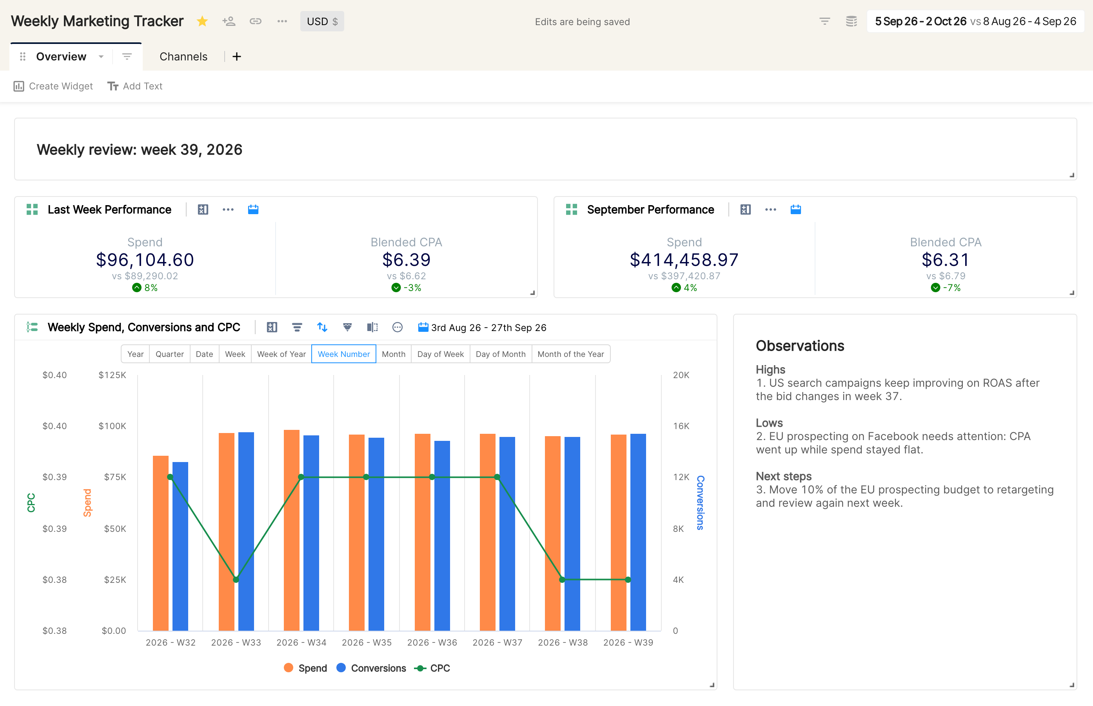Select Quarter granularity option
Image resolution: width=1093 pixels, height=706 pixels.
[169, 354]
